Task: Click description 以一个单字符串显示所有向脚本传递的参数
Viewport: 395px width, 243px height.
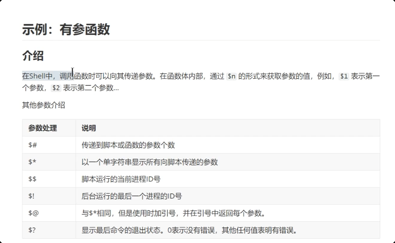Action: (150, 162)
